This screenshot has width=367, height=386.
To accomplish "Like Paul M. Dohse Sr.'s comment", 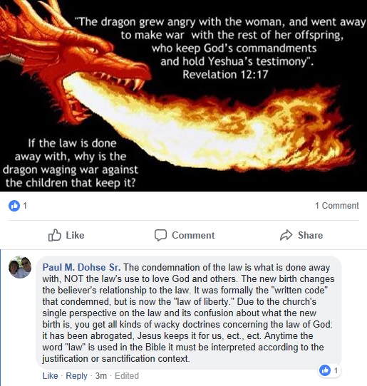I will 51,376.
